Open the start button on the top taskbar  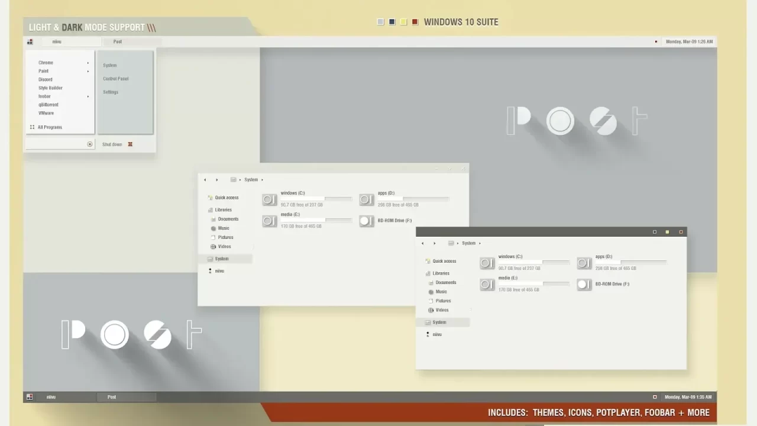click(x=30, y=41)
